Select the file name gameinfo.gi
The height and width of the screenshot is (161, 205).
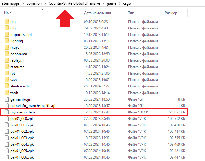(20, 99)
